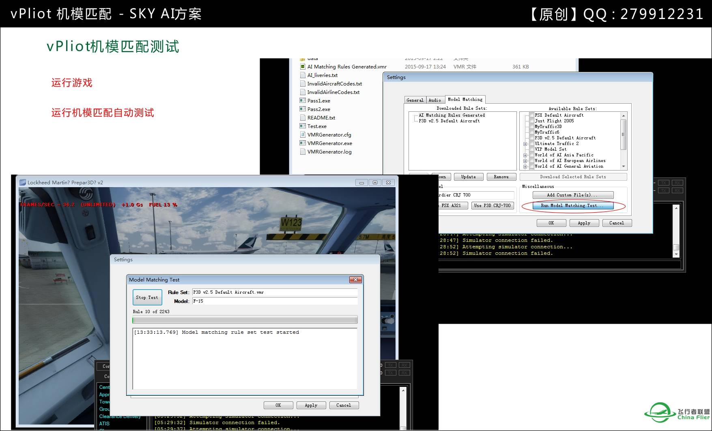Select the Test.exe program icon
Screen dimensions: 712x431
click(x=302, y=126)
